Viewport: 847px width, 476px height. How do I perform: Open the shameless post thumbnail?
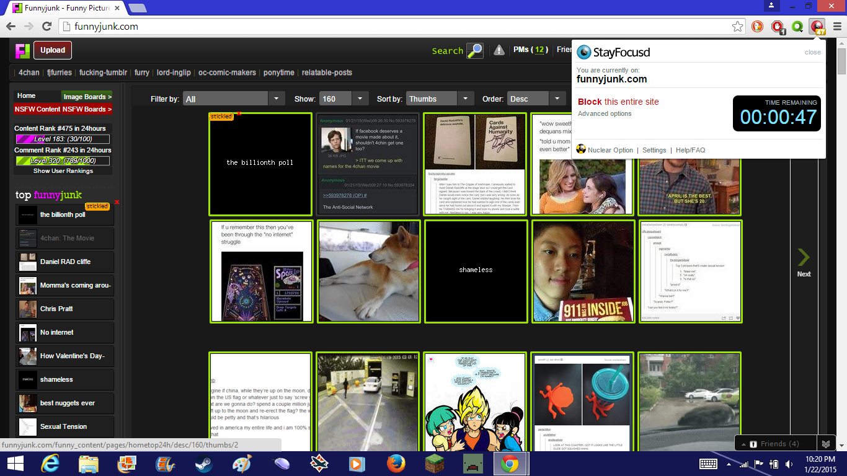point(476,271)
